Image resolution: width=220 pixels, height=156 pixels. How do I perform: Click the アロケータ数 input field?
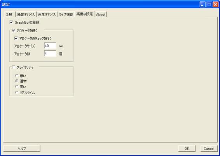pos(50,54)
